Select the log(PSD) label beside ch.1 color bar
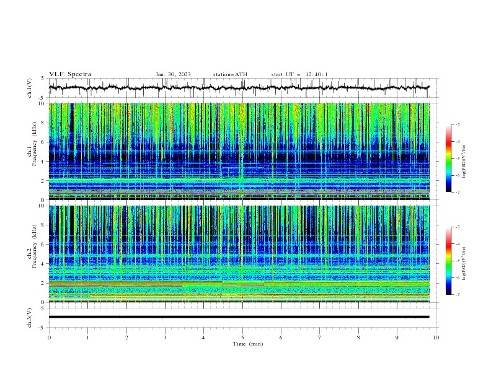The height and width of the screenshot is (379, 491). pos(464,162)
